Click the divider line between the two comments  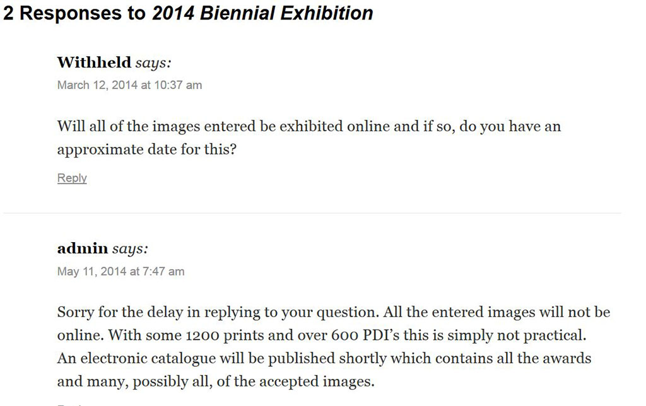[x=312, y=213]
